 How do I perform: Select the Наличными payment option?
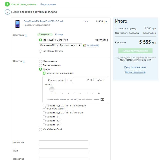point(40,61)
